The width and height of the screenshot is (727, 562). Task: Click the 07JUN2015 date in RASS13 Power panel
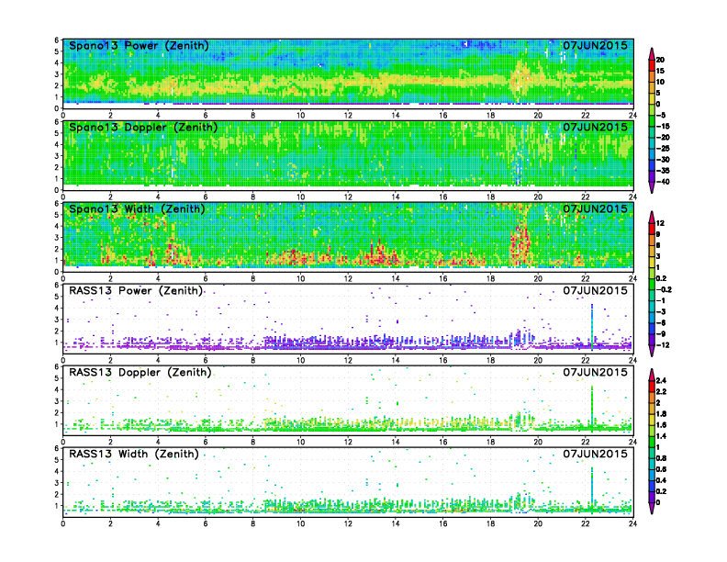click(595, 291)
